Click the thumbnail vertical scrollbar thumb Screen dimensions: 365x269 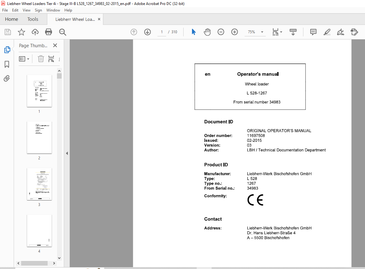(59, 76)
